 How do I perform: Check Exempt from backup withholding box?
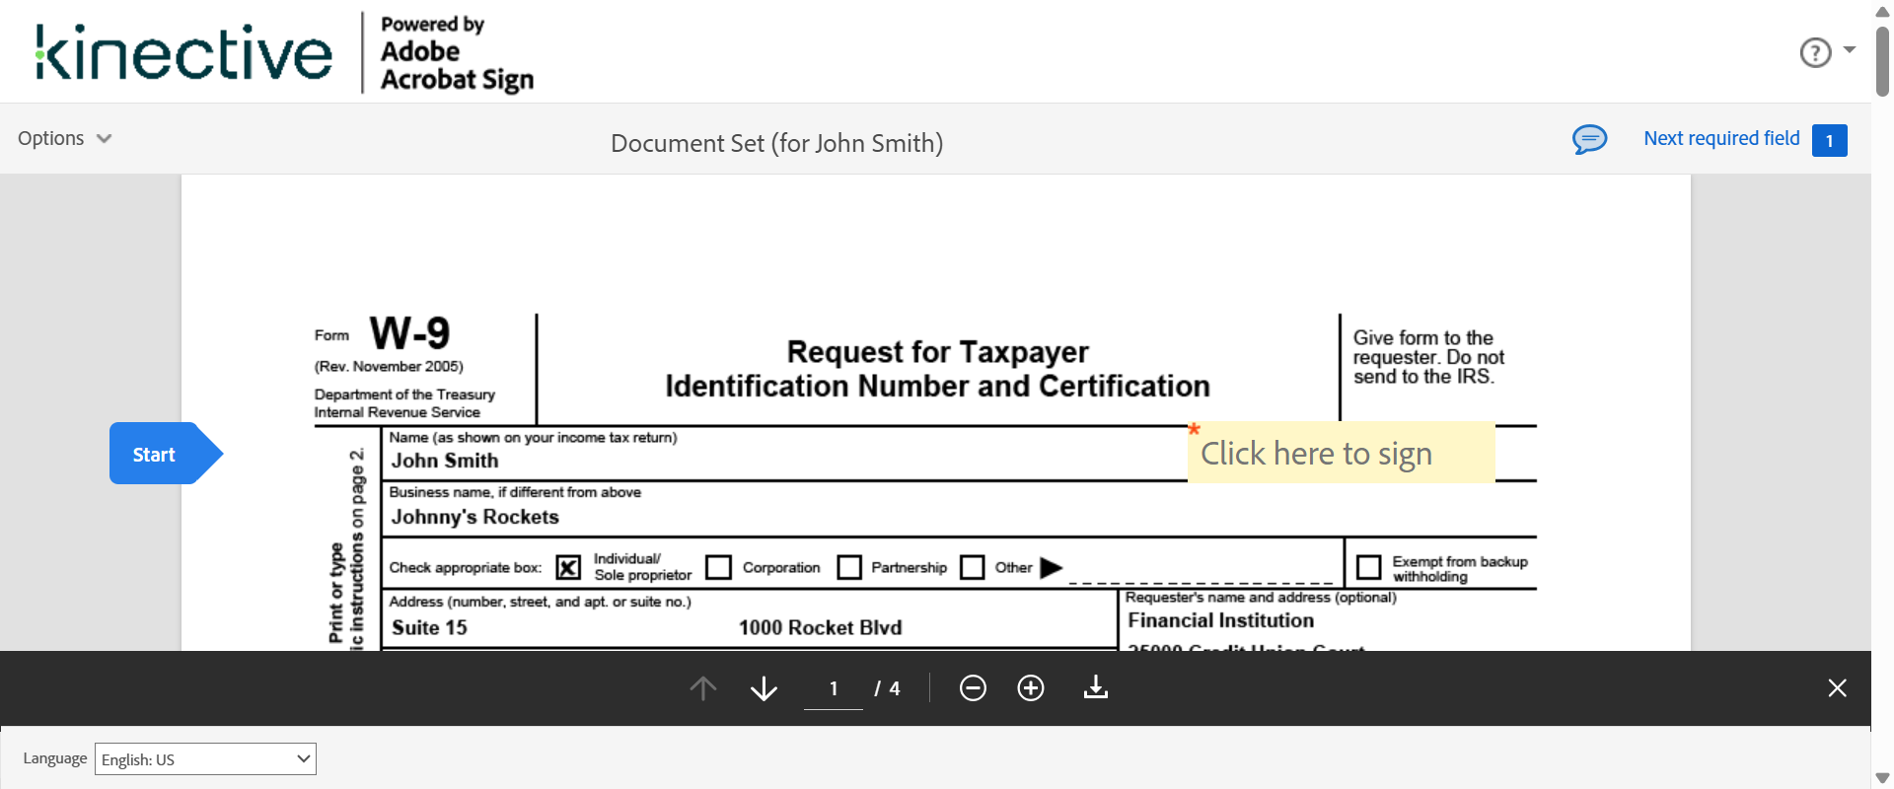coord(1368,567)
